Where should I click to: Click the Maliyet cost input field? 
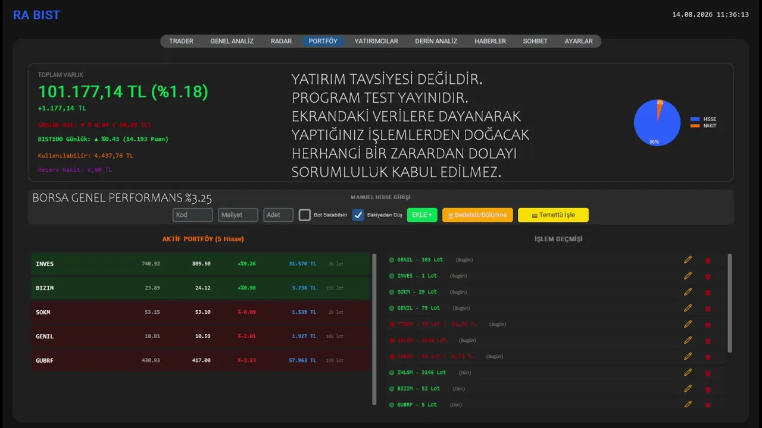238,215
